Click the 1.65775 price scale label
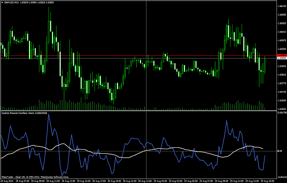This screenshot has height=183, width=287. click(282, 83)
